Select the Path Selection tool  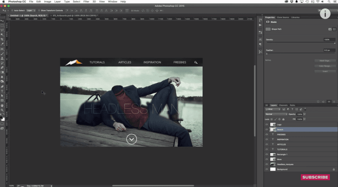pyautogui.click(x=2, y=96)
